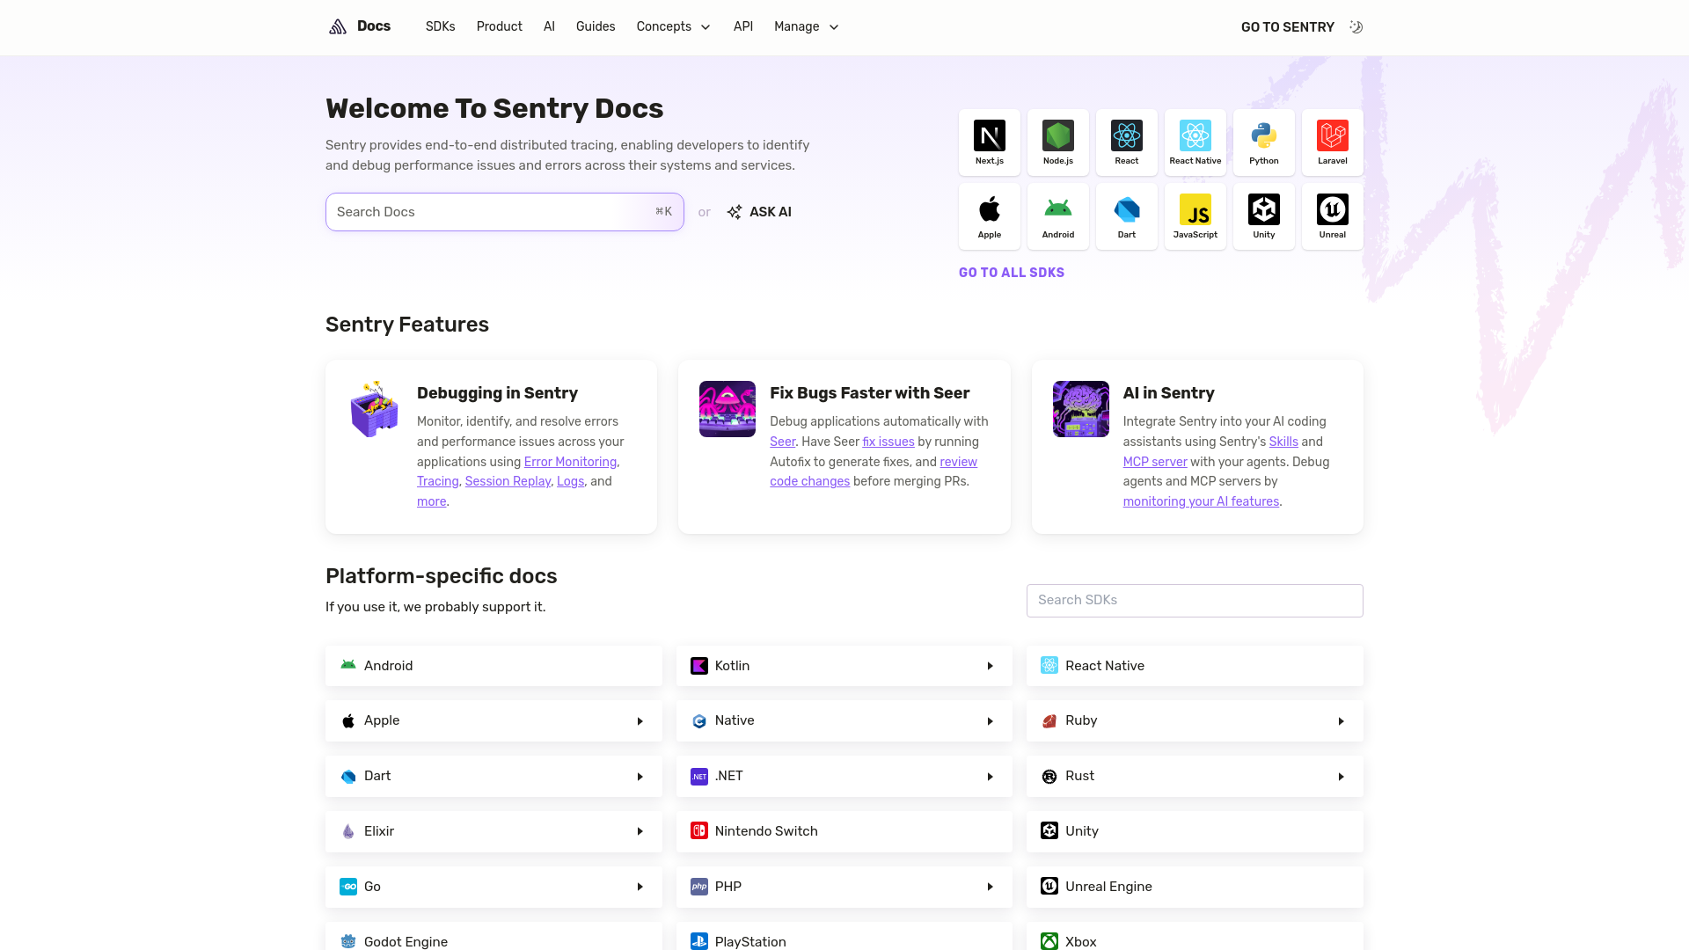Image resolution: width=1689 pixels, height=950 pixels.
Task: Open the MCP server link
Action: 1155,462
